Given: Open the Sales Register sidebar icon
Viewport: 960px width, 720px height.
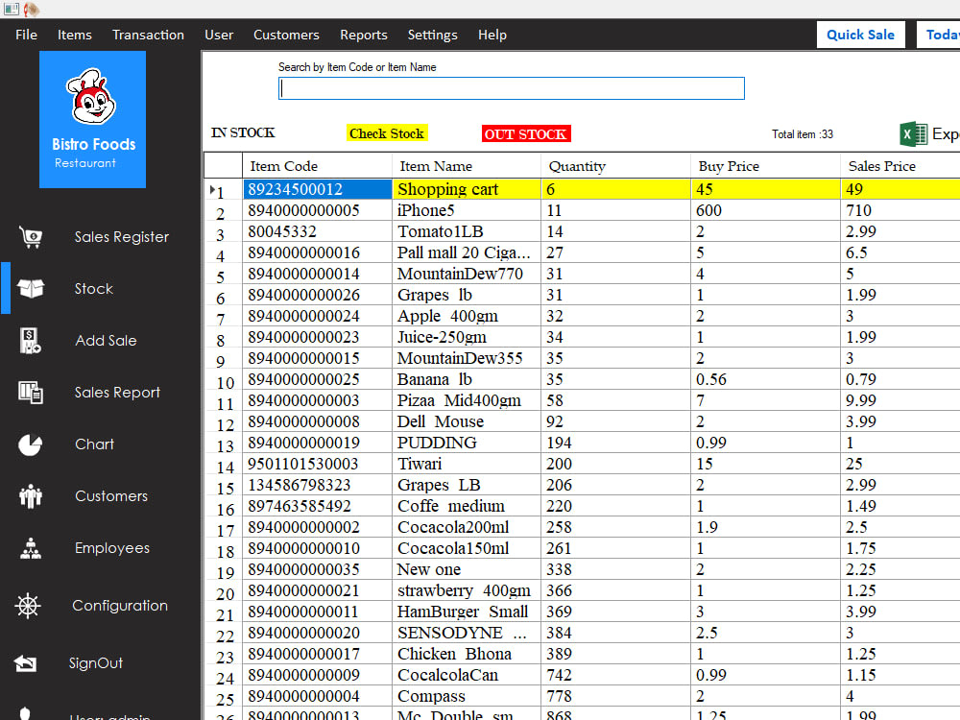Looking at the screenshot, I should tap(30, 237).
